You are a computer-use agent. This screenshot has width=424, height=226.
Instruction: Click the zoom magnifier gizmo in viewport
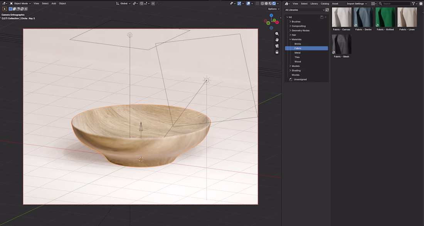pos(277,34)
